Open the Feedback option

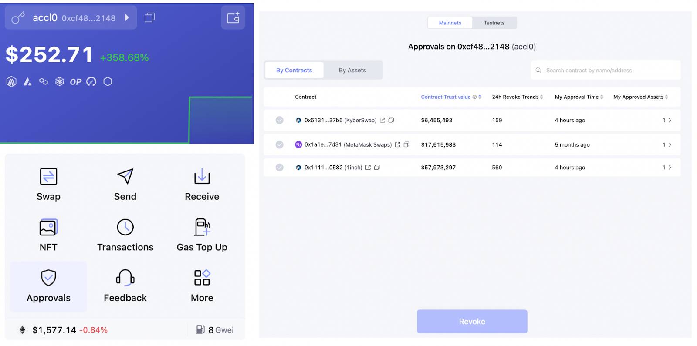click(125, 286)
